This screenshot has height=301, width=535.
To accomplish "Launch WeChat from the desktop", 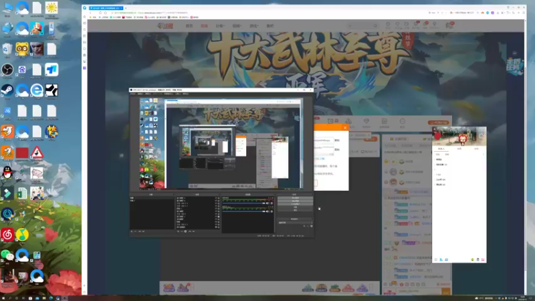I will [x=7, y=255].
